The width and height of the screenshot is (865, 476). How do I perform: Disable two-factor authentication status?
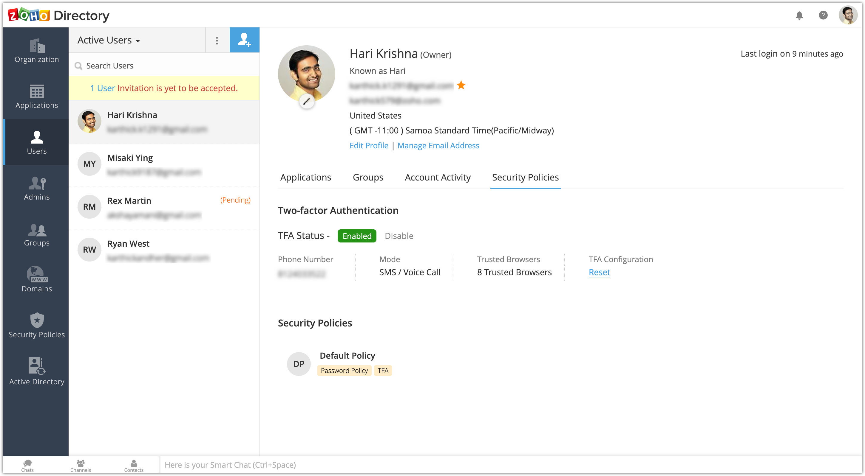[x=398, y=236]
